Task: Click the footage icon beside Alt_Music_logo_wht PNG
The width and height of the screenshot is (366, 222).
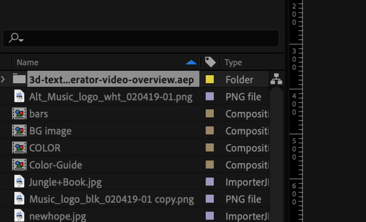Action: [x=19, y=96]
